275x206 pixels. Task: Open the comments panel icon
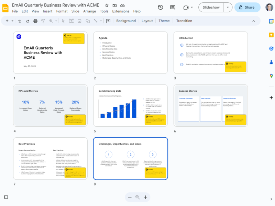tap(173, 8)
